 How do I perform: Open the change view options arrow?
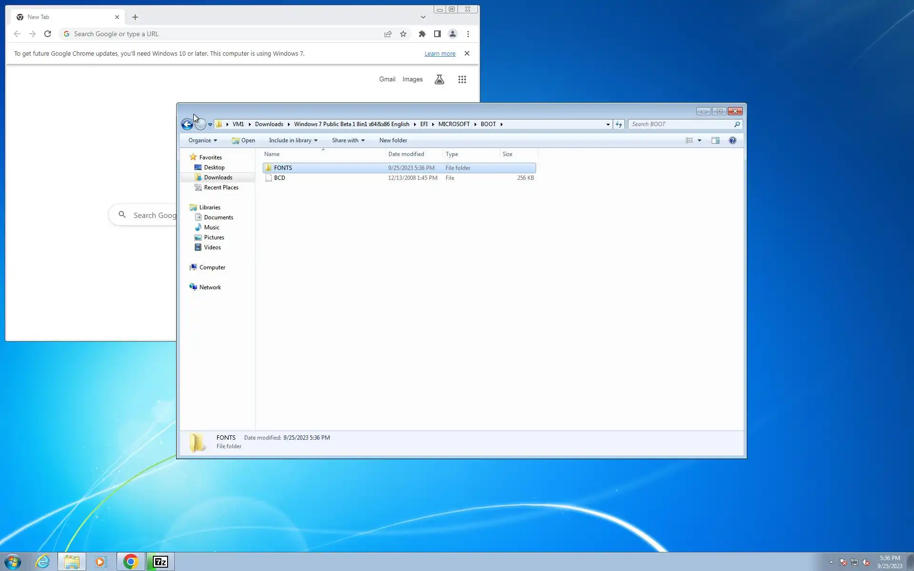699,140
